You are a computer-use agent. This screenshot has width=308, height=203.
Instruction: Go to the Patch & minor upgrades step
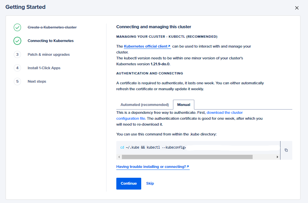tap(48, 54)
